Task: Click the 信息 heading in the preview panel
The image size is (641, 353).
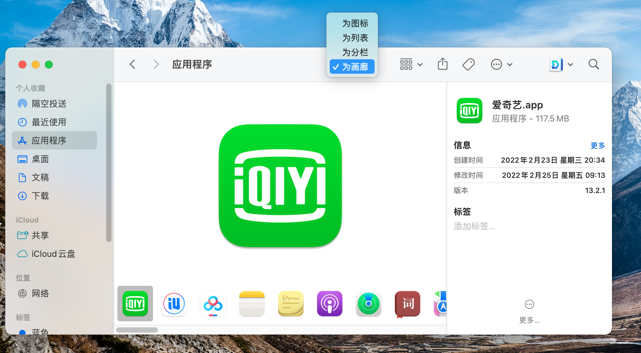Action: point(462,145)
